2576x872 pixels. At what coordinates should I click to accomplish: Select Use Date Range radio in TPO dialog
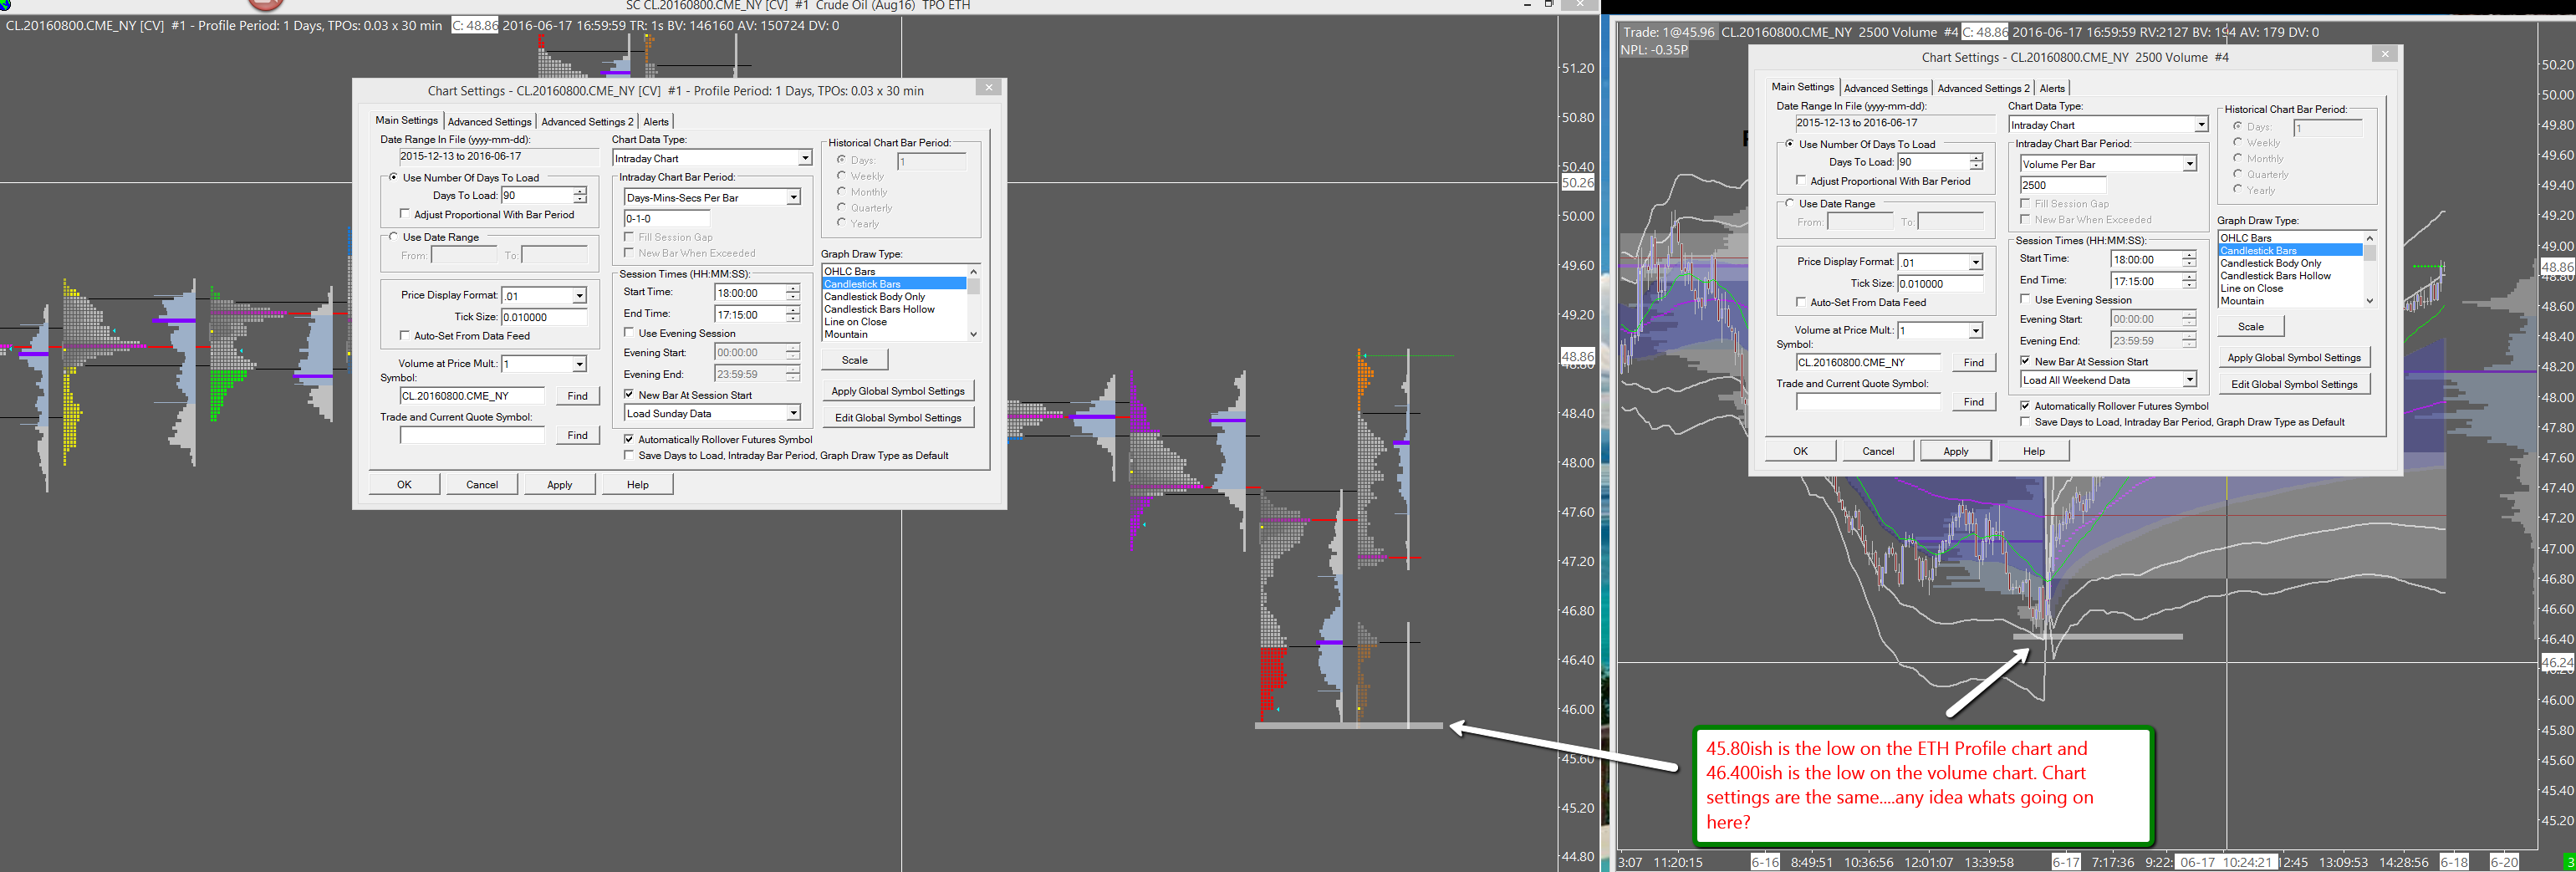[394, 237]
